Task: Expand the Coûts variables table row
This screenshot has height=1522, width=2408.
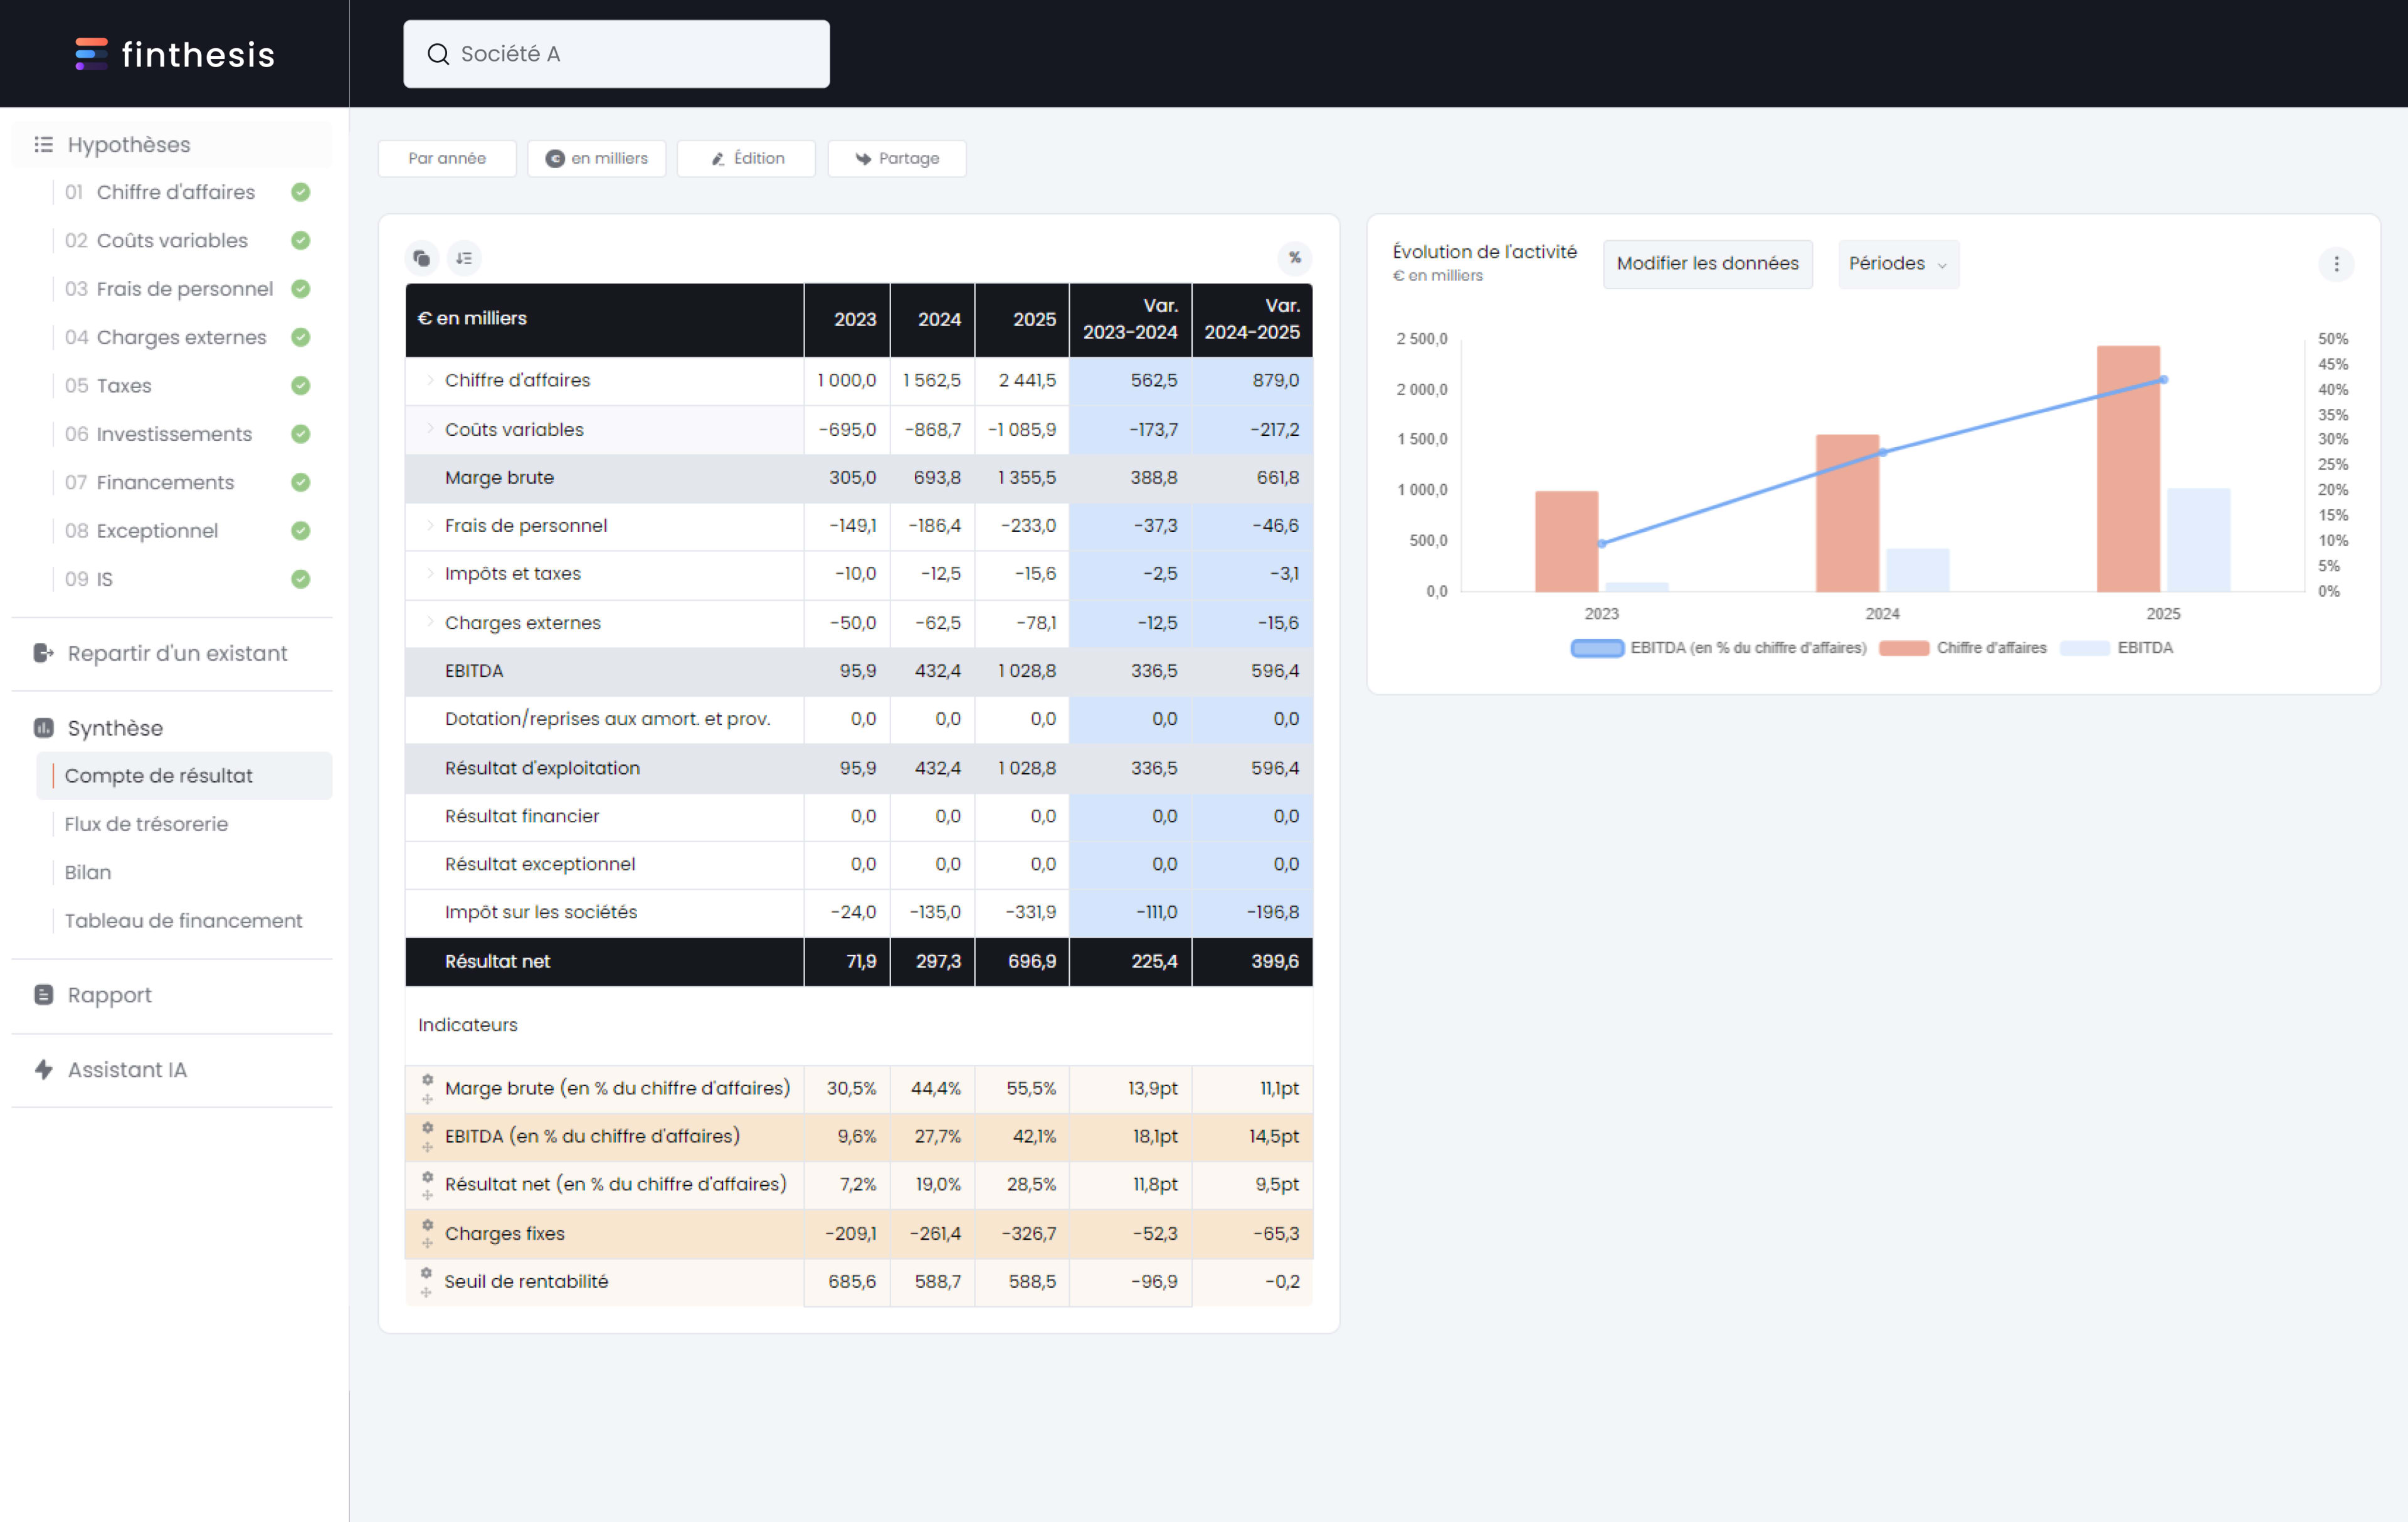Action: coord(430,429)
